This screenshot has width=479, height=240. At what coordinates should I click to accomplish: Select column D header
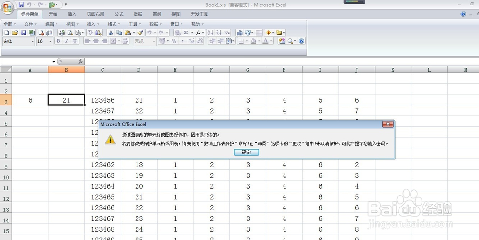[x=139, y=70]
